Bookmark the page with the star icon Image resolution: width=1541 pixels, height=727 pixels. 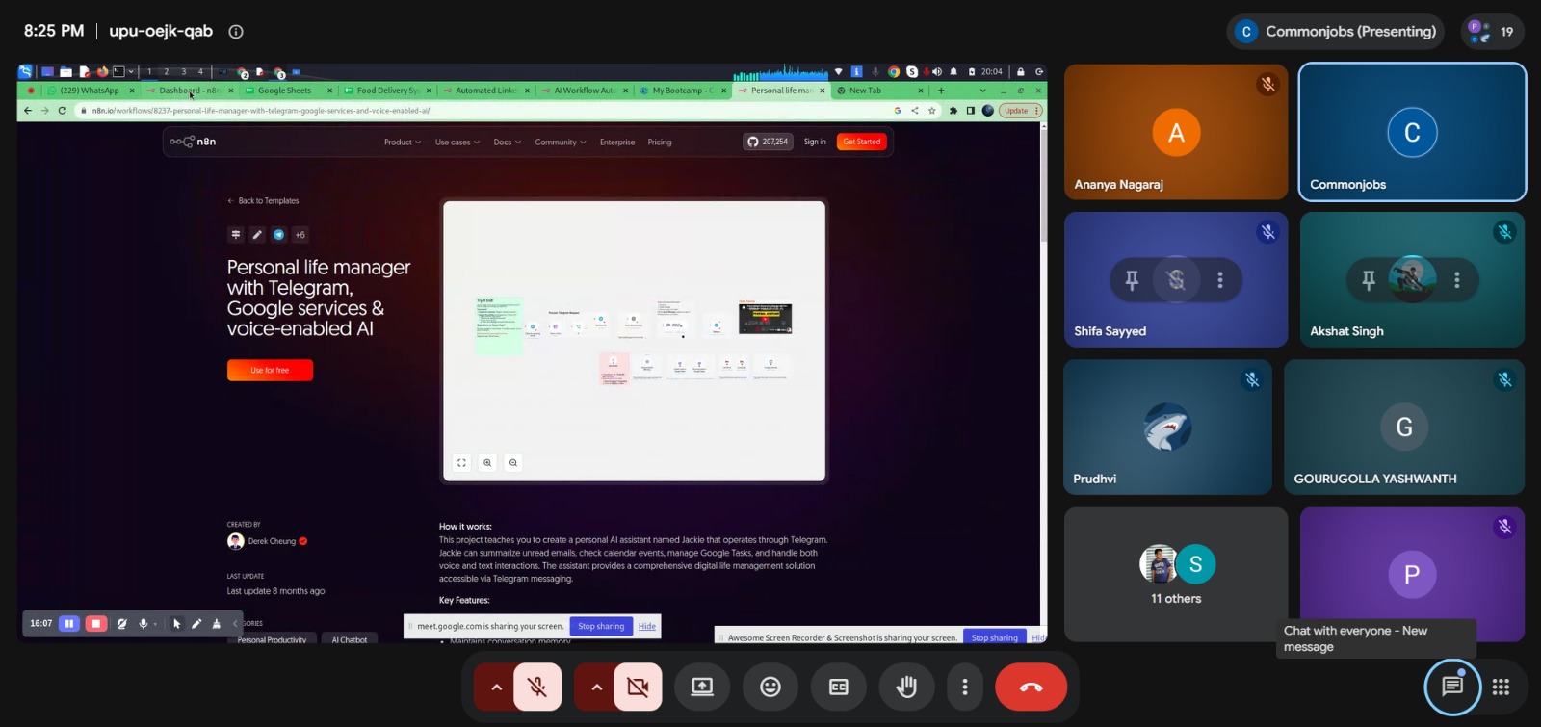(x=931, y=111)
